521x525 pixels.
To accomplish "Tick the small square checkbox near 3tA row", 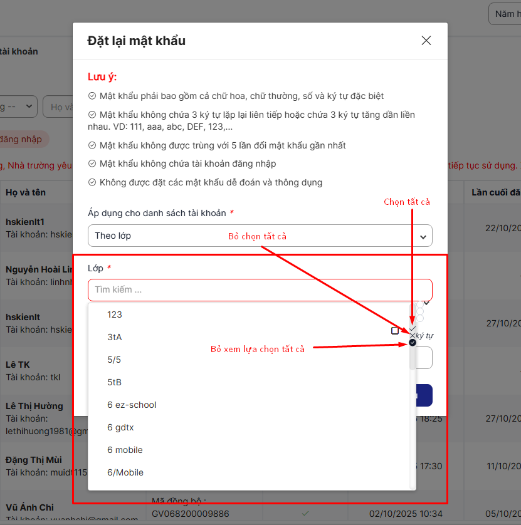I will click(x=395, y=331).
